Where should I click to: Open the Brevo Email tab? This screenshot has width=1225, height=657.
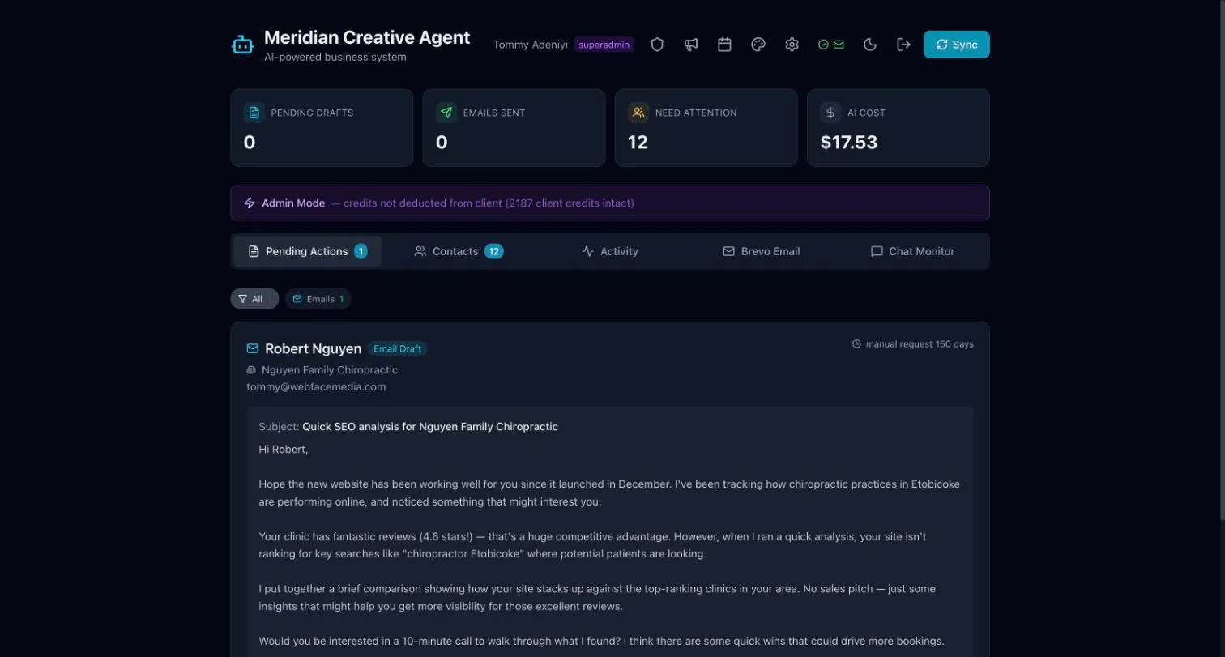tap(761, 251)
